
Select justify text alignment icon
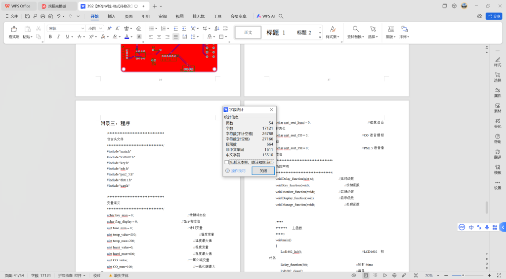[175, 37]
